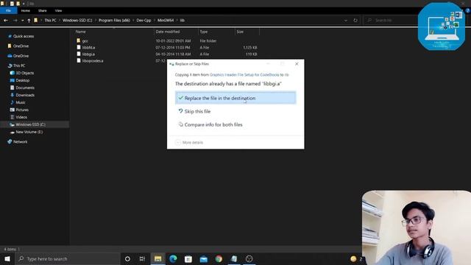Open Downloads in sidebar
471x265 pixels.
(x=25, y=95)
